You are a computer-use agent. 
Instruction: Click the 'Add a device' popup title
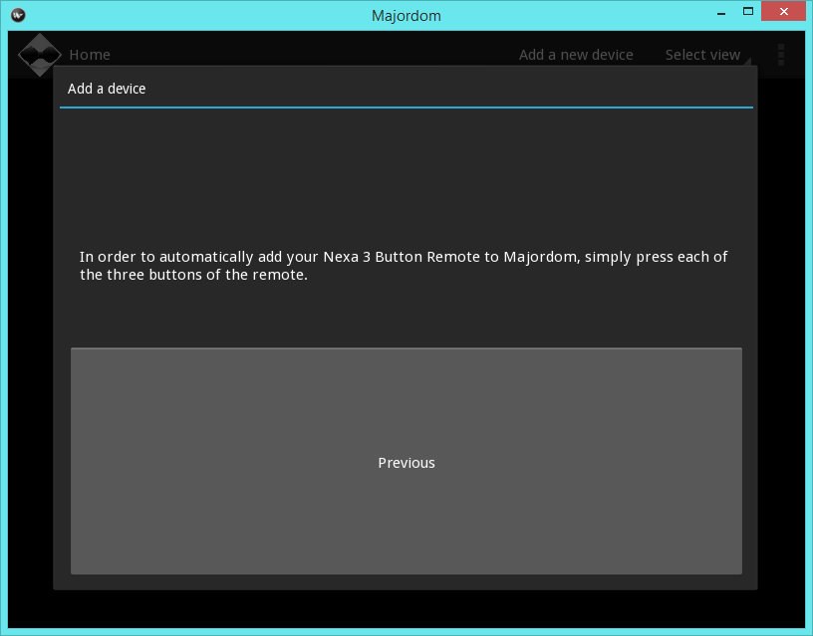[107, 89]
